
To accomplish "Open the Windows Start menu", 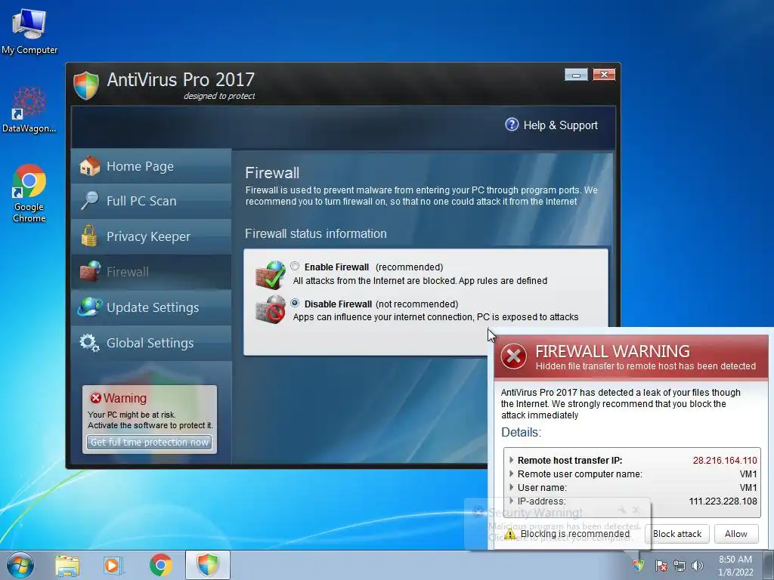I will 20,565.
